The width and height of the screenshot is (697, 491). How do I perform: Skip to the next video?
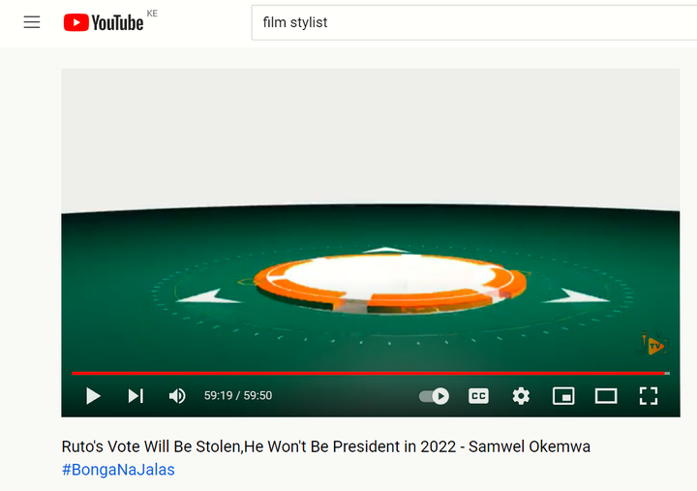[136, 396]
